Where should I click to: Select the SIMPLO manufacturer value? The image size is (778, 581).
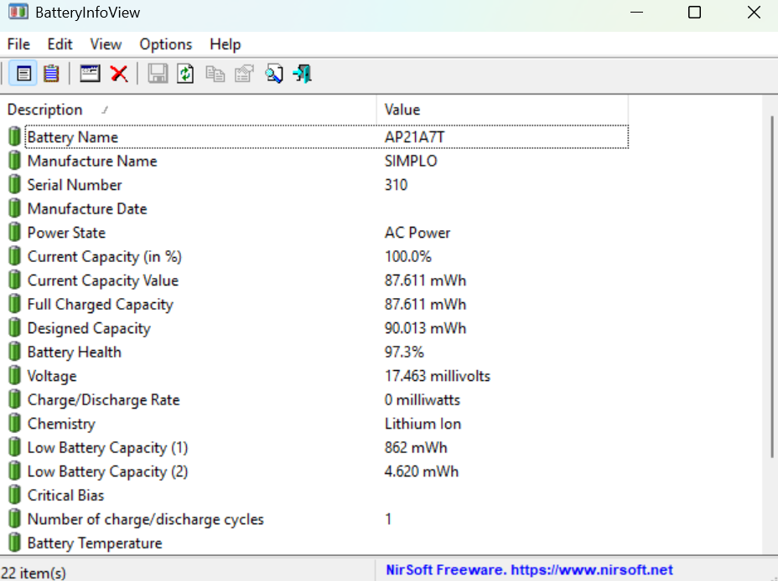(x=410, y=161)
